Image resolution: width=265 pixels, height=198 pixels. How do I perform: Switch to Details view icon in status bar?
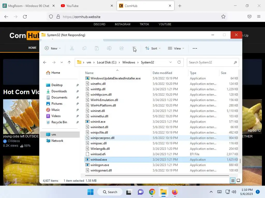pos(233,181)
